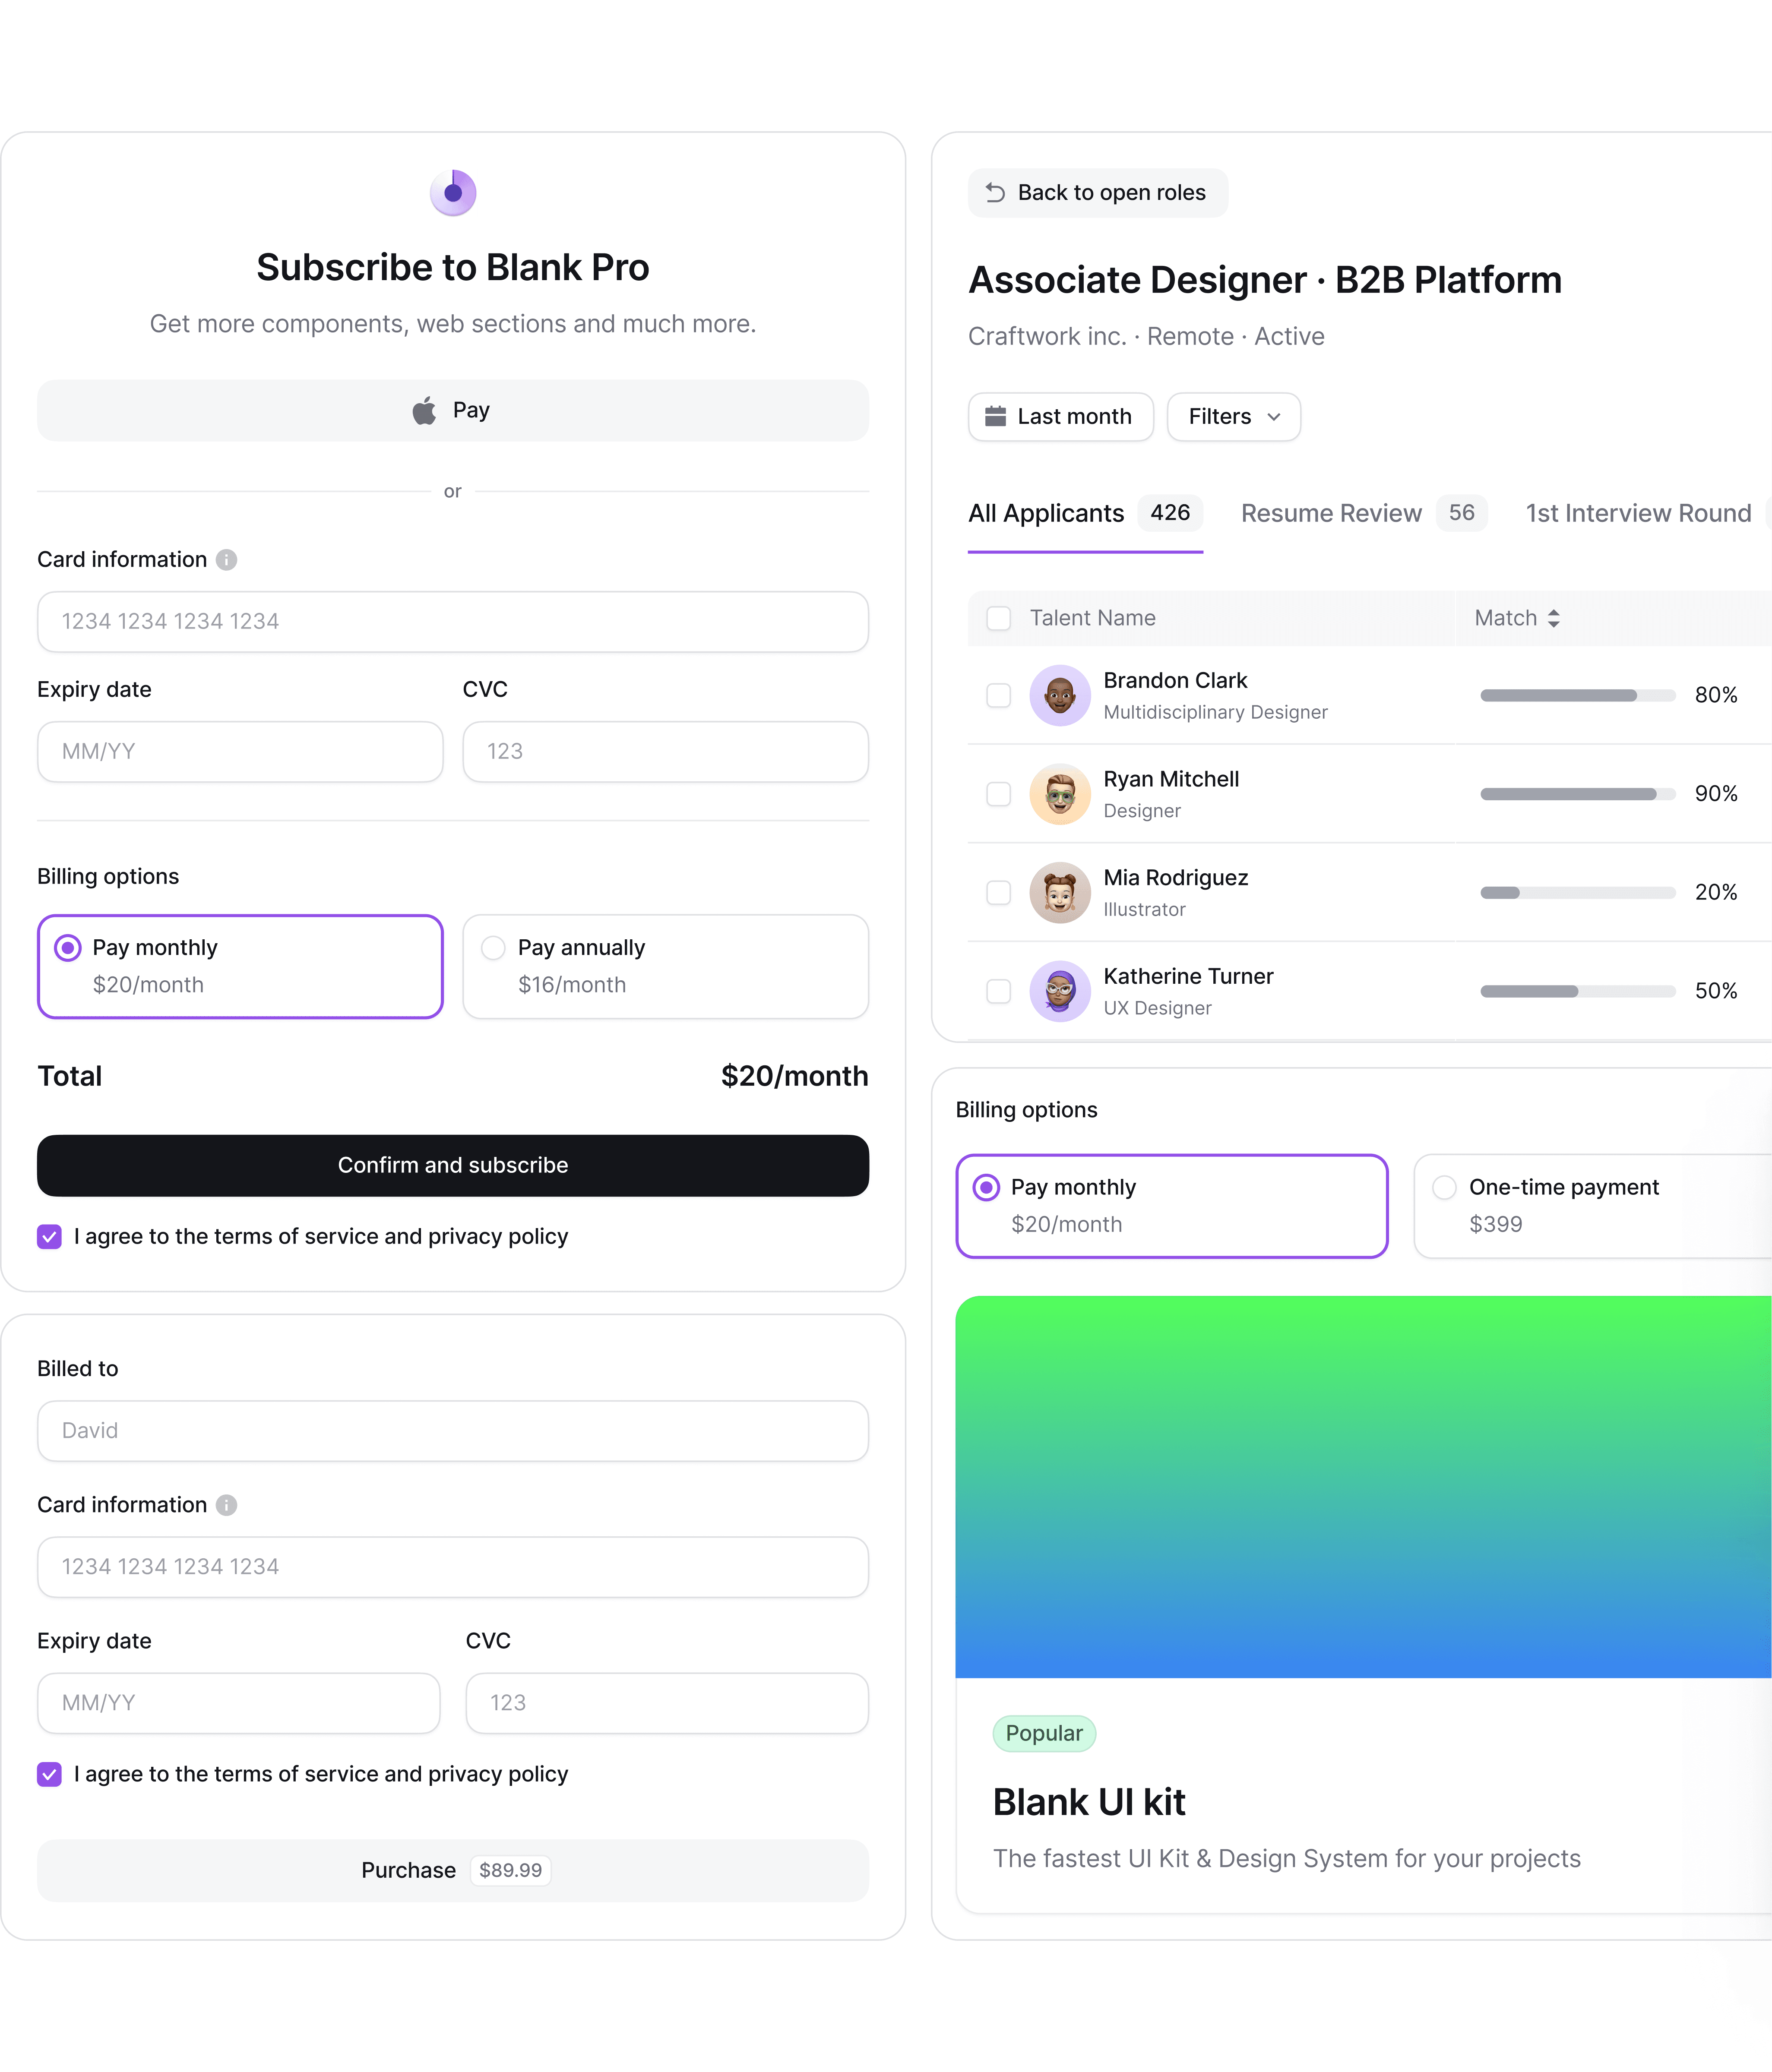Click the card number input field
Viewport: 1772px width, 2072px height.
click(452, 622)
